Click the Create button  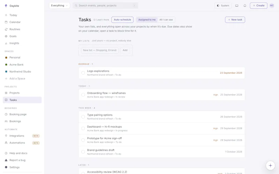click(258, 6)
